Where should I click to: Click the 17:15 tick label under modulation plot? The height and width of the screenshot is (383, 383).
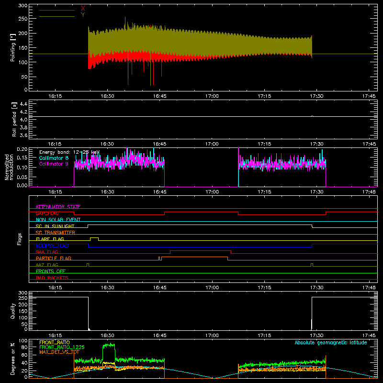264,192
